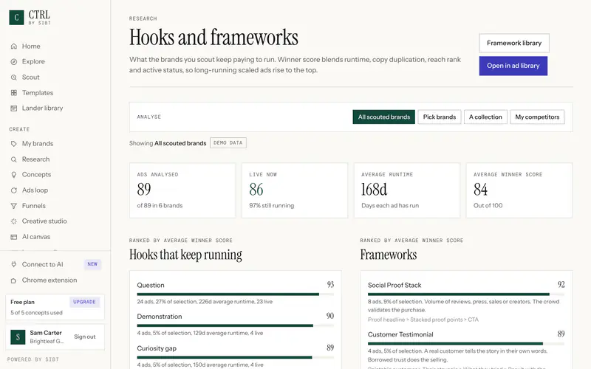The image size is (591, 369).
Task: Click the Connect to AI plug icon
Action: [x=14, y=264]
